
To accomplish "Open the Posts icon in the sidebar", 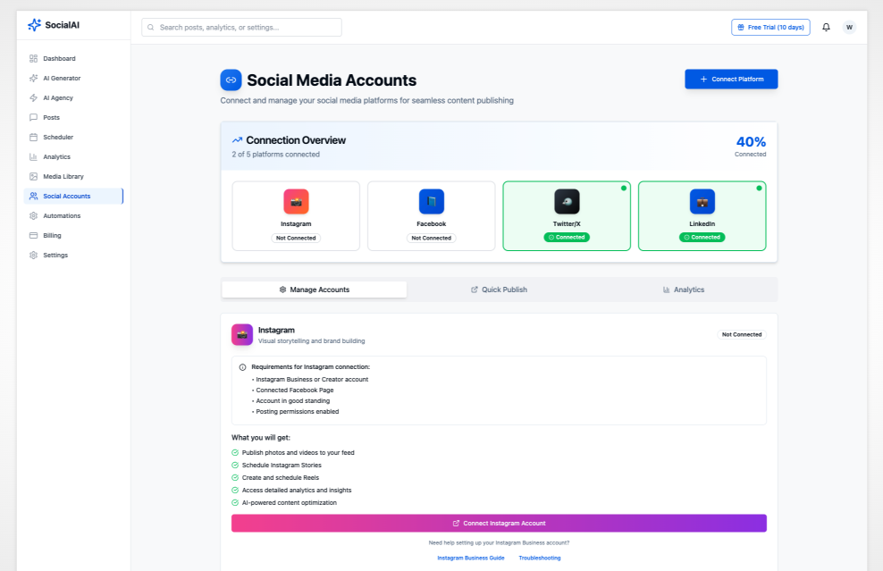I will click(x=34, y=117).
